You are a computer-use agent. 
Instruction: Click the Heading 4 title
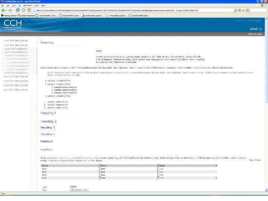tap(48, 134)
